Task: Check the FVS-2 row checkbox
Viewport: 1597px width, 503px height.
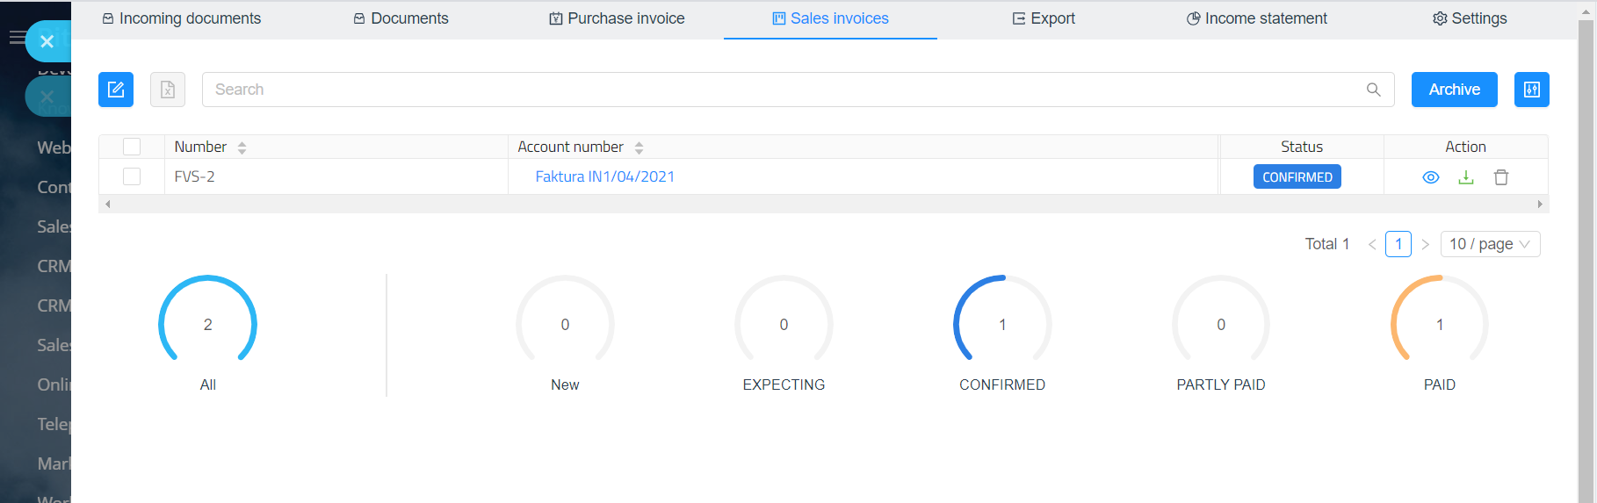Action: click(x=132, y=176)
